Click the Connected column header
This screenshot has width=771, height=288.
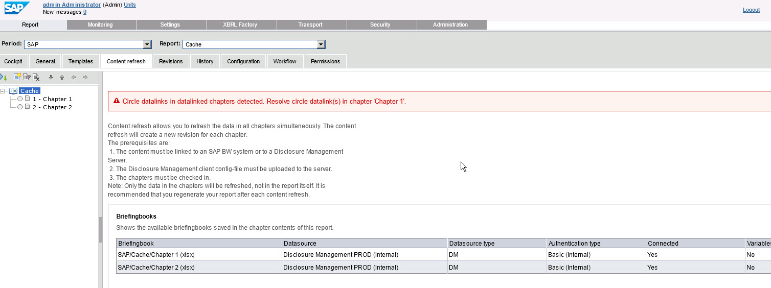click(x=695, y=244)
